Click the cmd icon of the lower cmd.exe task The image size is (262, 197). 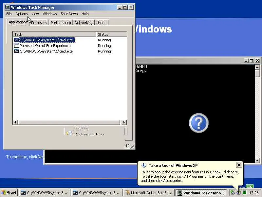click(x=17, y=51)
